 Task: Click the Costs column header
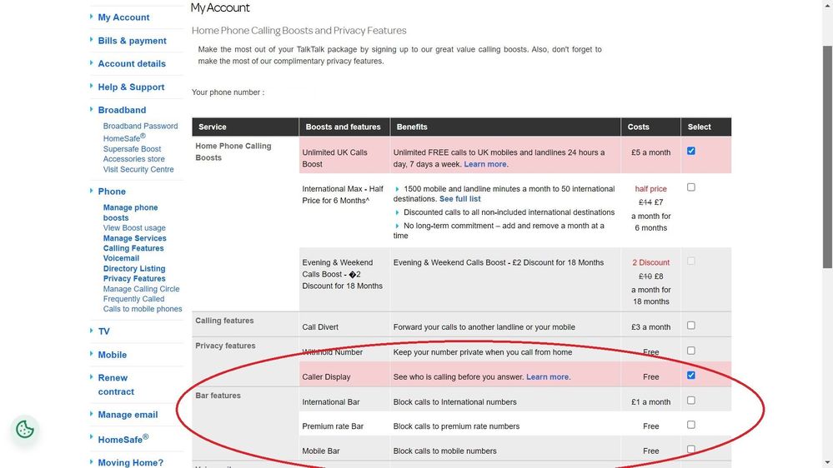click(650, 127)
